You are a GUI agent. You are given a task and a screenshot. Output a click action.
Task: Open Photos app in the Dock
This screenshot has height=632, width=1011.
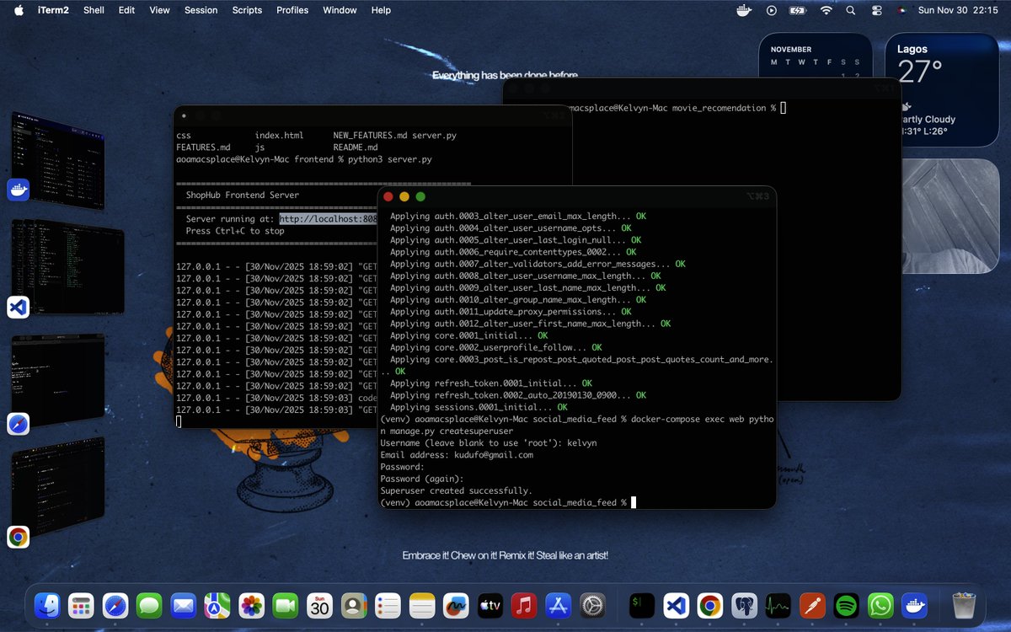click(x=252, y=604)
